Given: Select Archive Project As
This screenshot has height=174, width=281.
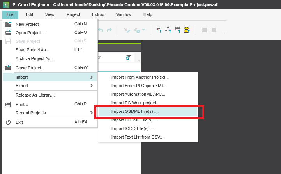Looking at the screenshot, I should click(x=35, y=58).
